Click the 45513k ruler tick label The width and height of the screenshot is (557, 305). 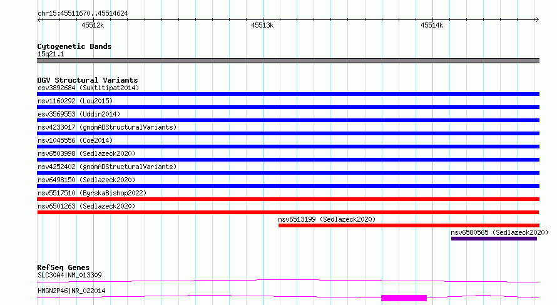pos(262,25)
